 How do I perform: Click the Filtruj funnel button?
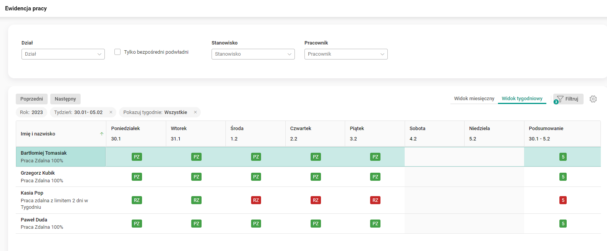568,99
